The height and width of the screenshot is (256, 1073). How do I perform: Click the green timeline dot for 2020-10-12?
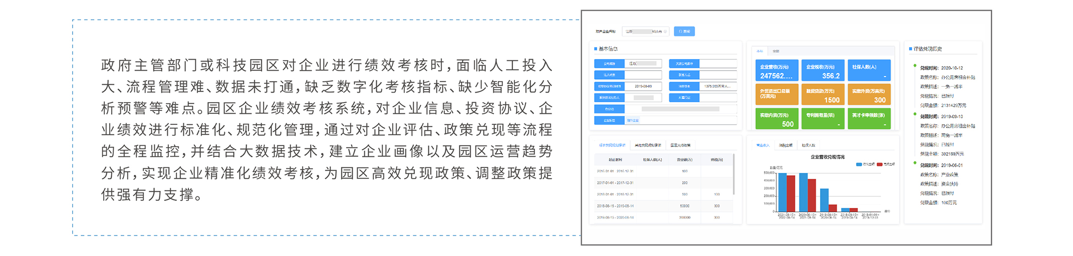pos(915,66)
